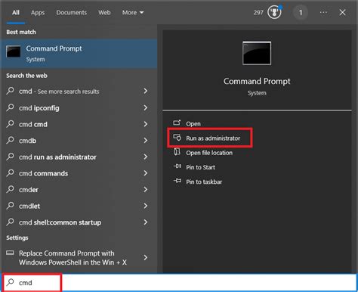
Task: Select the cmd ipconfig suggestion
Action: coord(79,108)
